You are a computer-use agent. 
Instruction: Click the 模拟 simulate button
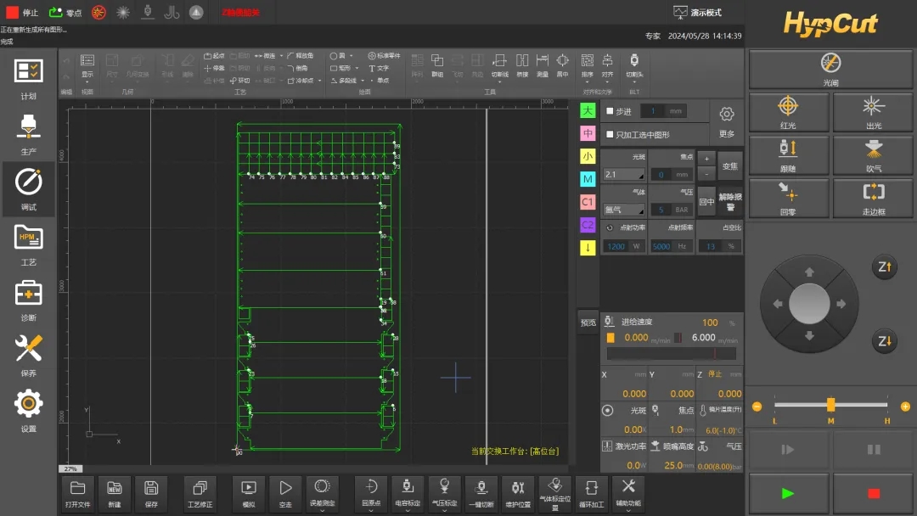[x=249, y=492]
